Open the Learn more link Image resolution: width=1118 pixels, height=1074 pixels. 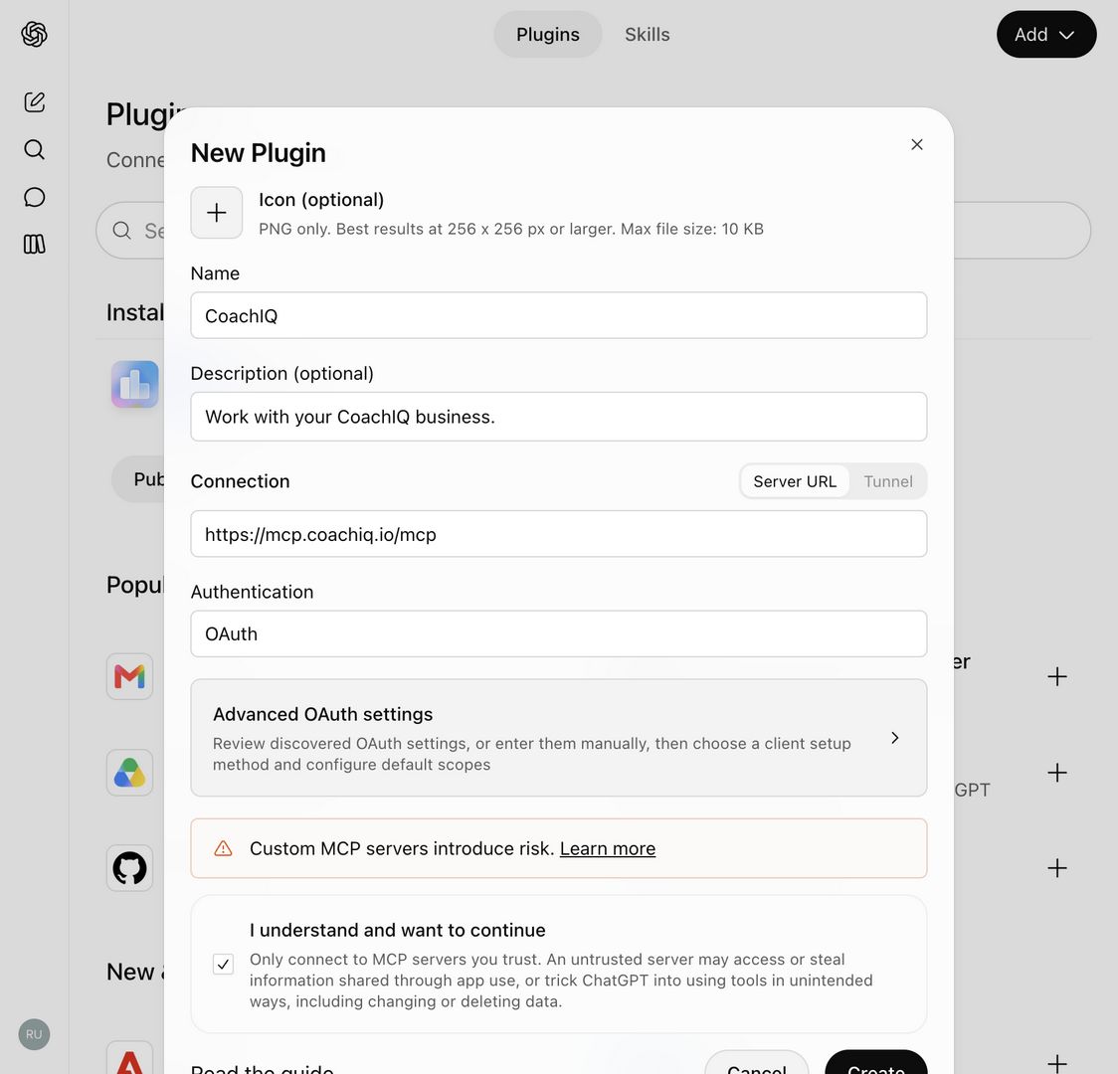(608, 848)
